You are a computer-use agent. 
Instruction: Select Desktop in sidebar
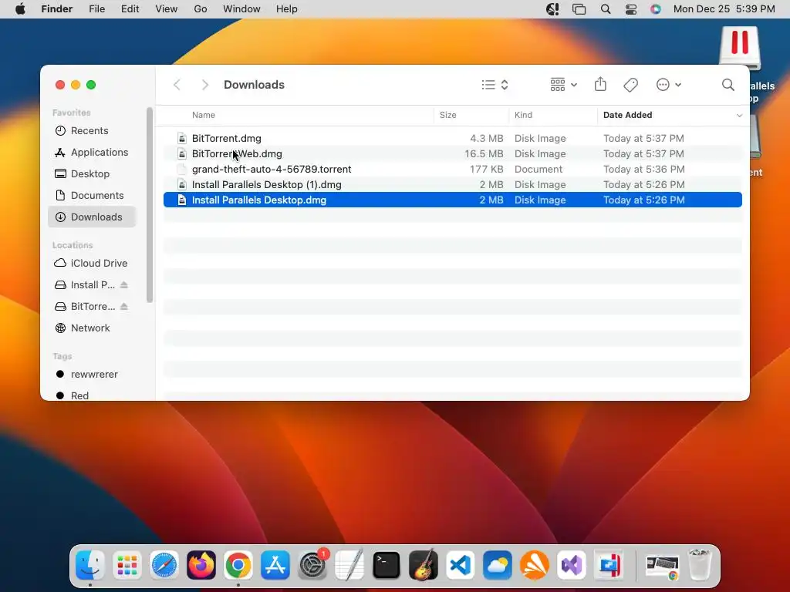point(93,174)
